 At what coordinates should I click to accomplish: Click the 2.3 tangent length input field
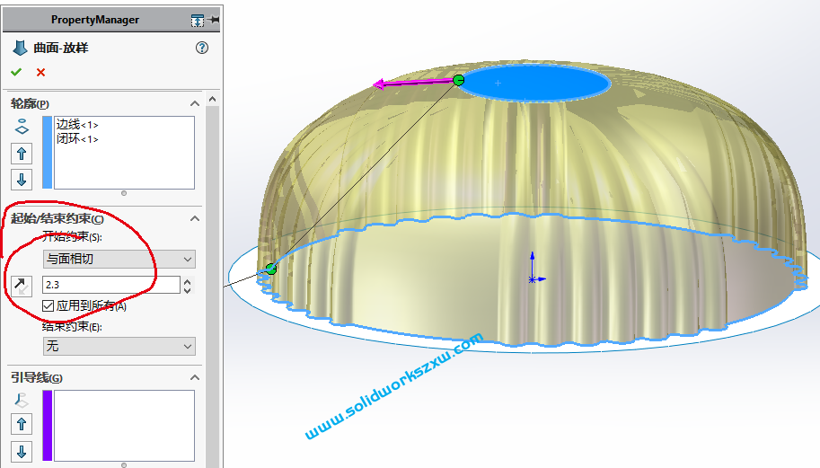111,285
